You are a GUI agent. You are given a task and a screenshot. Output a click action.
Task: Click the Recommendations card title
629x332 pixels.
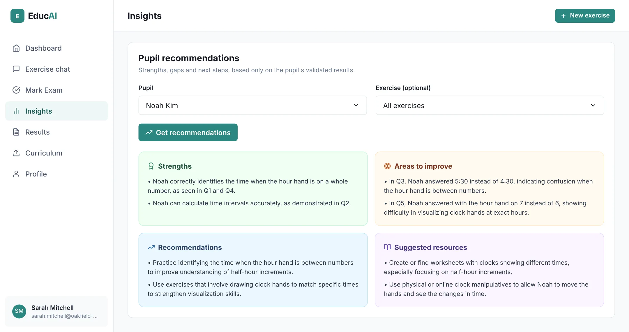point(190,247)
